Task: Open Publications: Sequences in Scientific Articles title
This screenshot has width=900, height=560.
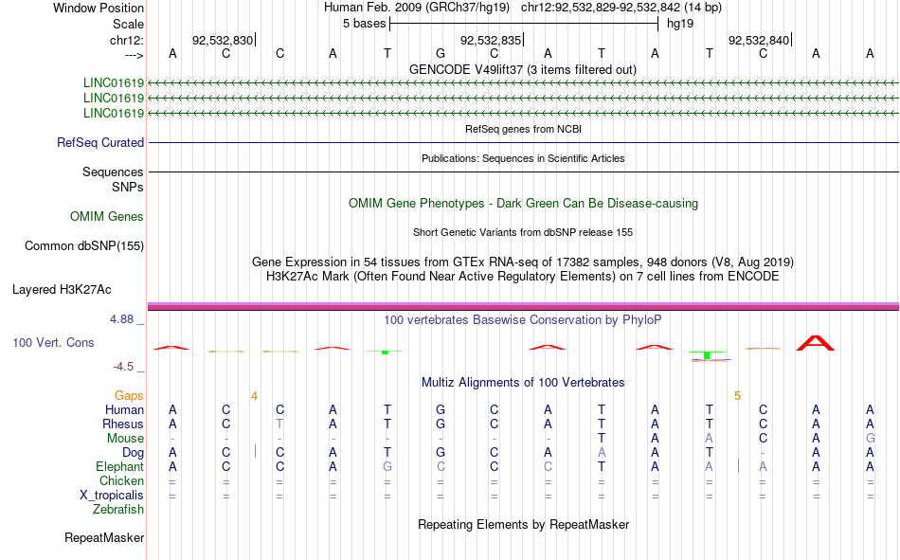Action: click(523, 158)
